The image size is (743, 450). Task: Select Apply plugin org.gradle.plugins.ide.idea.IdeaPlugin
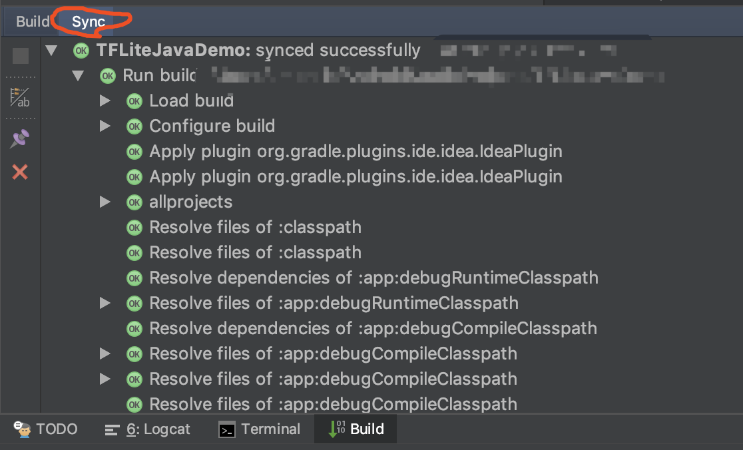[354, 151]
